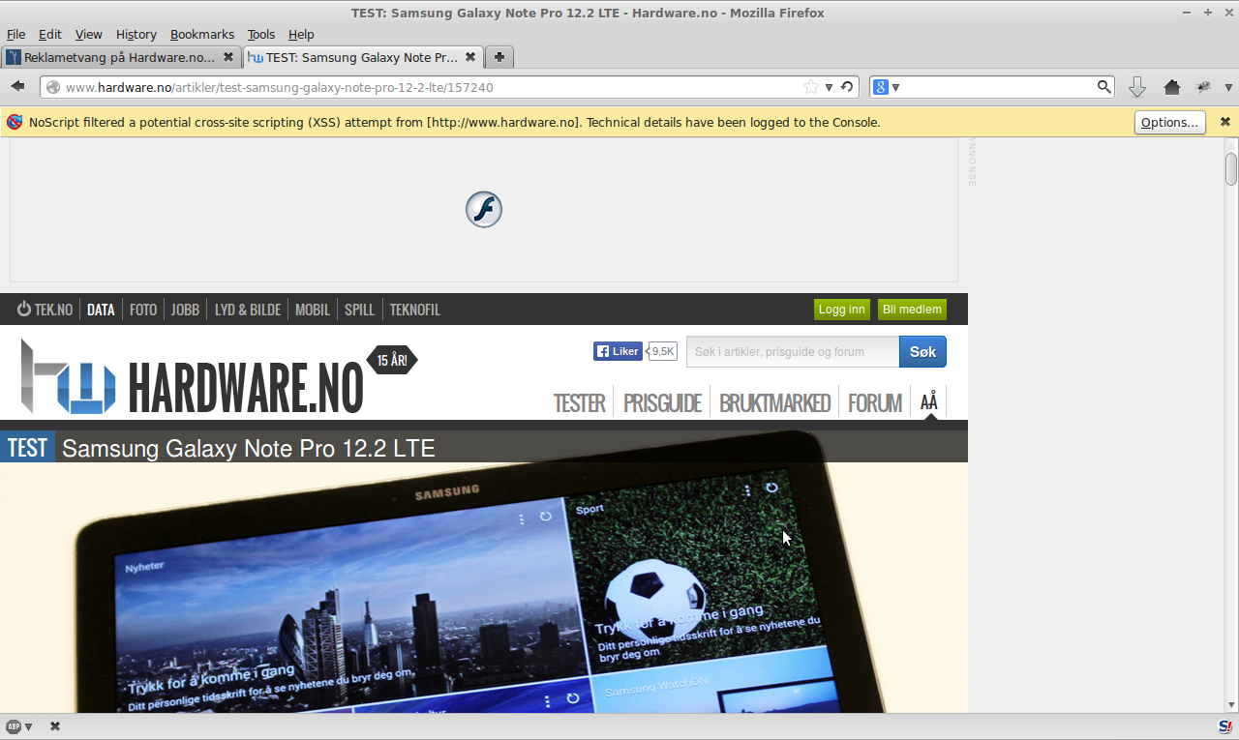
Task: Click the Firebug bug icon in the toolbar
Action: 1203,87
